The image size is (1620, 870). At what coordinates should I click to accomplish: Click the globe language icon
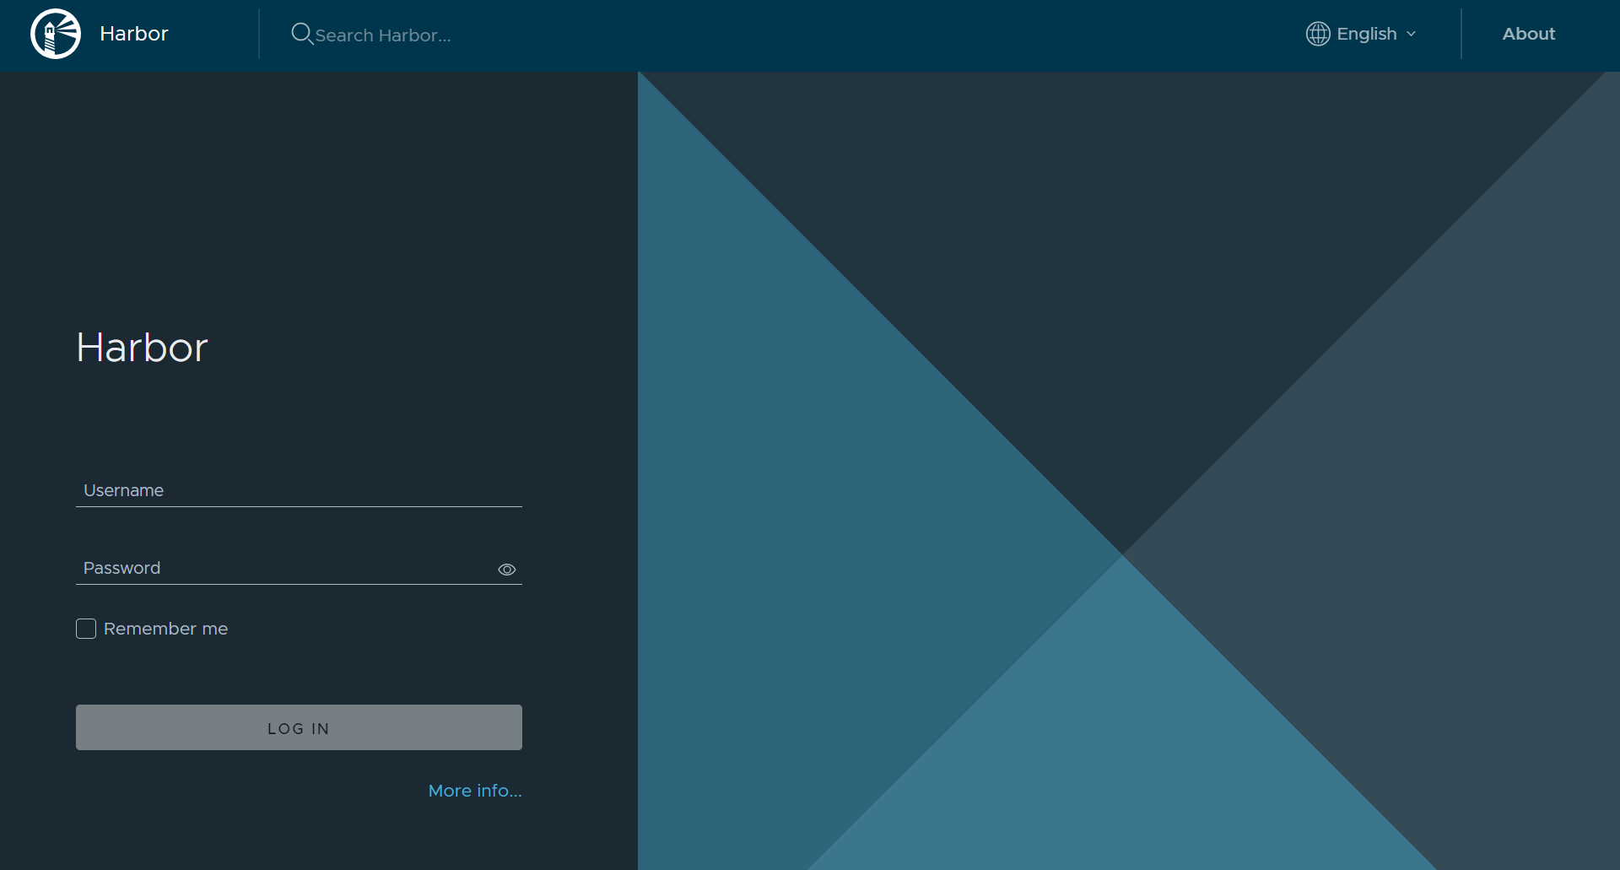pos(1318,34)
